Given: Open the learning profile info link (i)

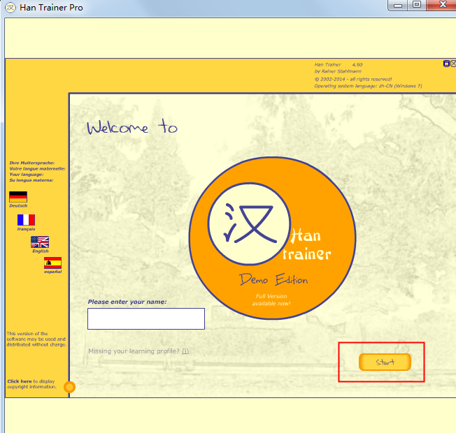Looking at the screenshot, I should tap(185, 351).
